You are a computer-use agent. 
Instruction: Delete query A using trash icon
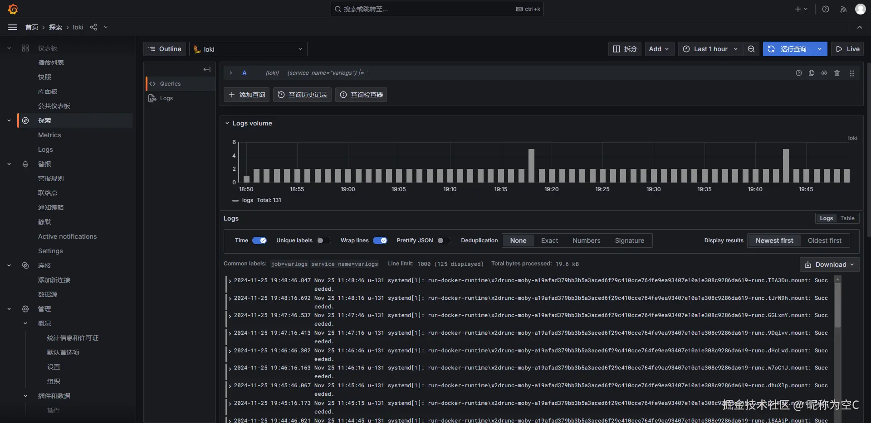[837, 73]
